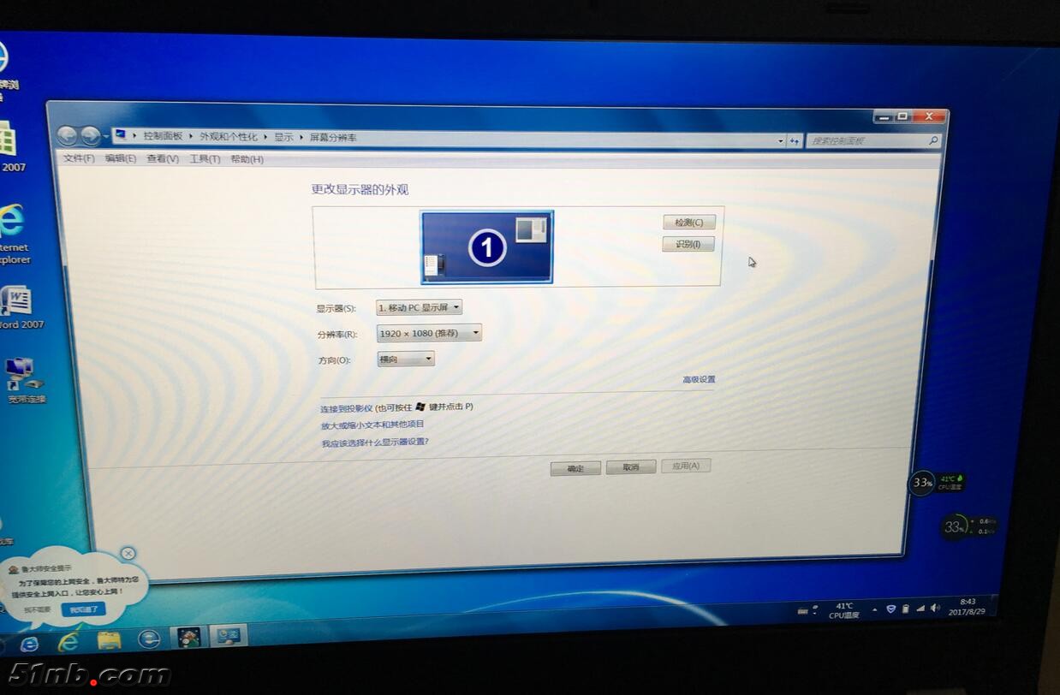Screen dimensions: 1060x695
Task: Click the 33% widget with network speeds
Action: click(968, 526)
